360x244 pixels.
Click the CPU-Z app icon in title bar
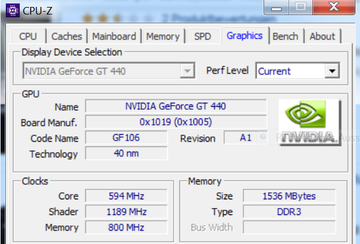pos(13,10)
